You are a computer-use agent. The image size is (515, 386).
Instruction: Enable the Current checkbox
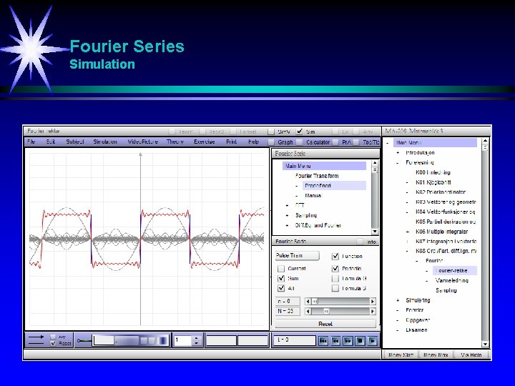point(281,269)
